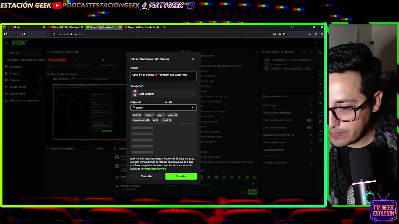The width and height of the screenshot is (399, 224).
Task: Click the site security shield icon
Action: [49, 34]
